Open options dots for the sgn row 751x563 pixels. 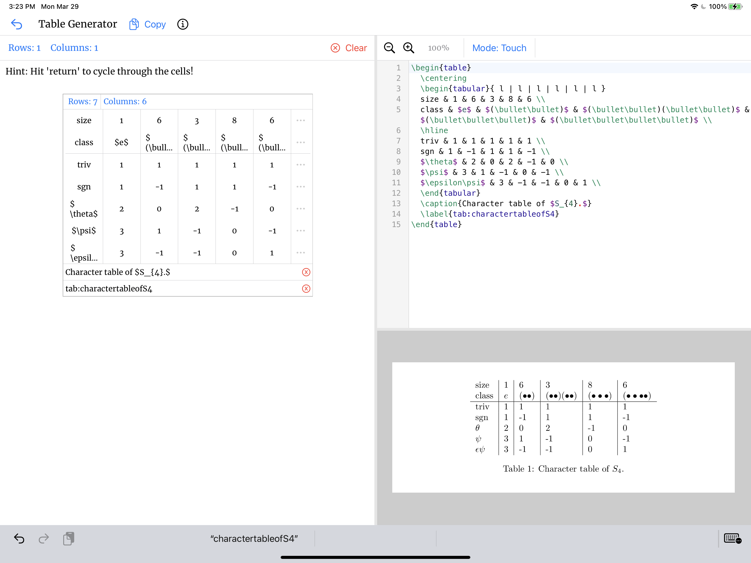pos(300,187)
